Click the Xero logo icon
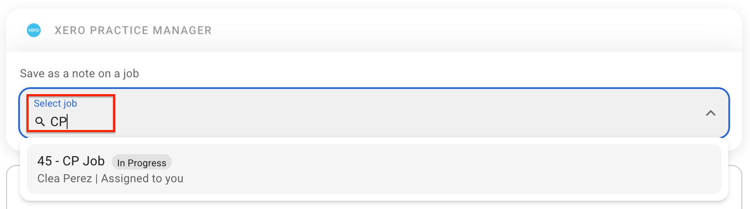750x209 pixels. [34, 30]
